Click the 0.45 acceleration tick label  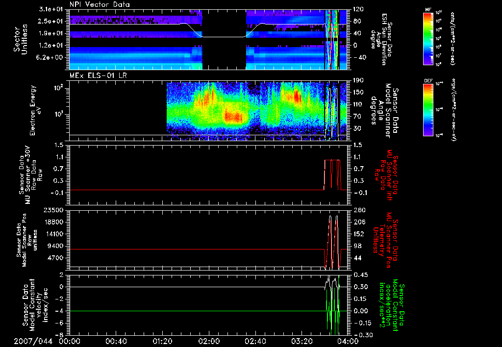(360, 275)
